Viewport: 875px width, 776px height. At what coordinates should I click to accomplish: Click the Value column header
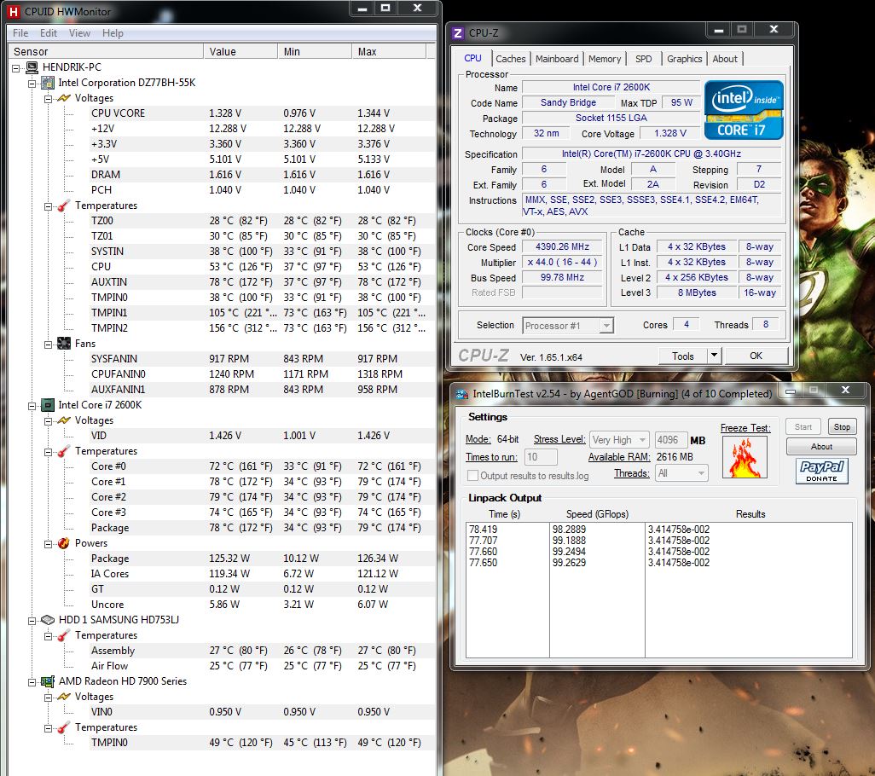[240, 51]
